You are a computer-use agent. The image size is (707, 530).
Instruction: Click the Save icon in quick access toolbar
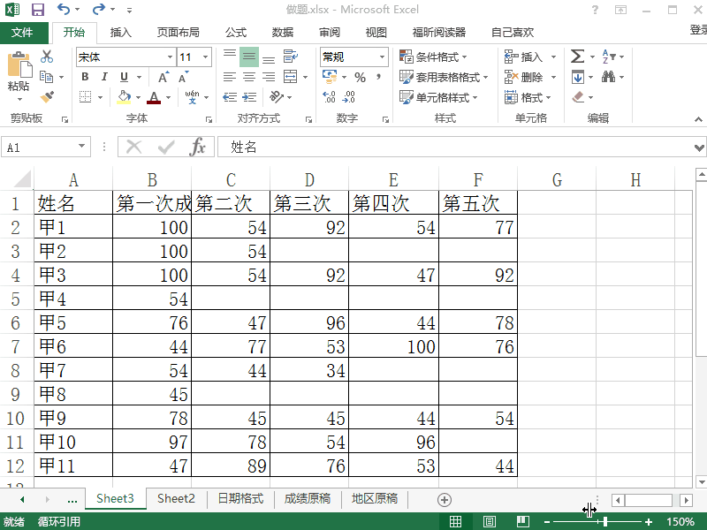click(x=38, y=10)
